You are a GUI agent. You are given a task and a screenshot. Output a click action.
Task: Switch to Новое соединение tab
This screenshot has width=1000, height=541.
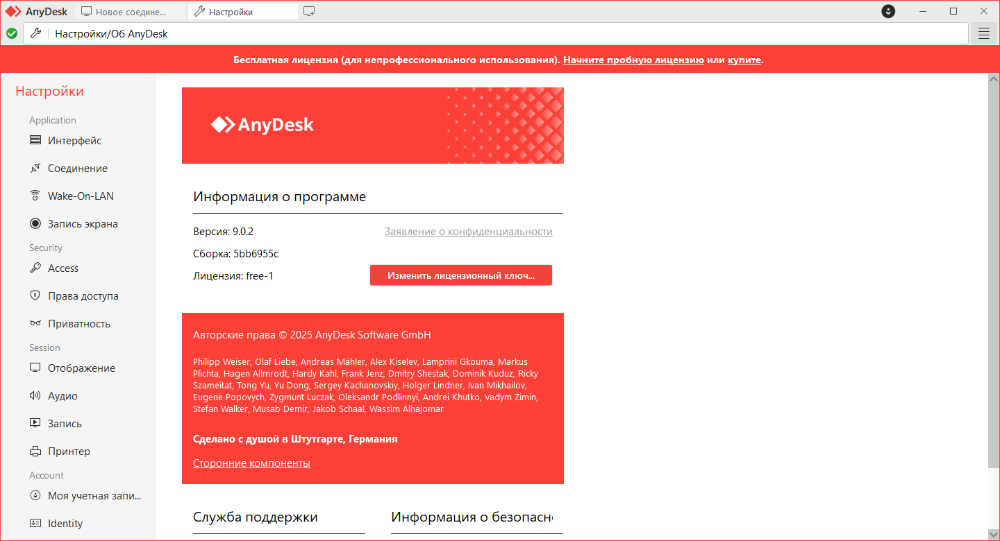click(129, 12)
